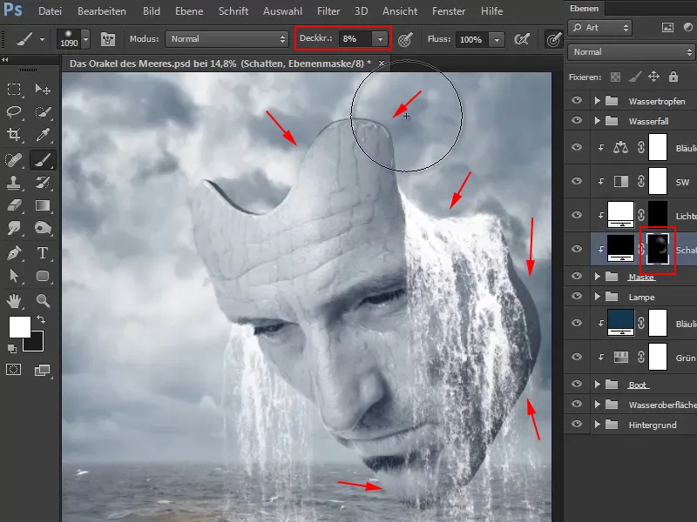
Task: Open the layer filter Art dropdown
Action: [x=599, y=28]
